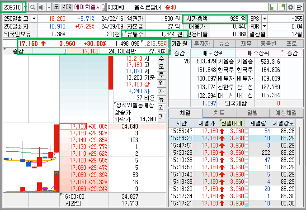Click the lower limit price '9,240 하'
Screen dimensions: 306x210
(139, 91)
